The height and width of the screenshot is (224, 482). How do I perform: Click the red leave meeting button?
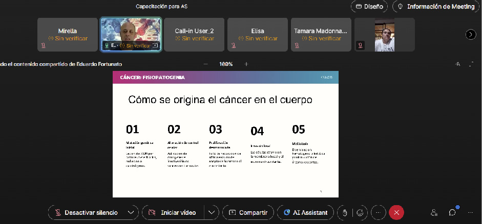[396, 212]
